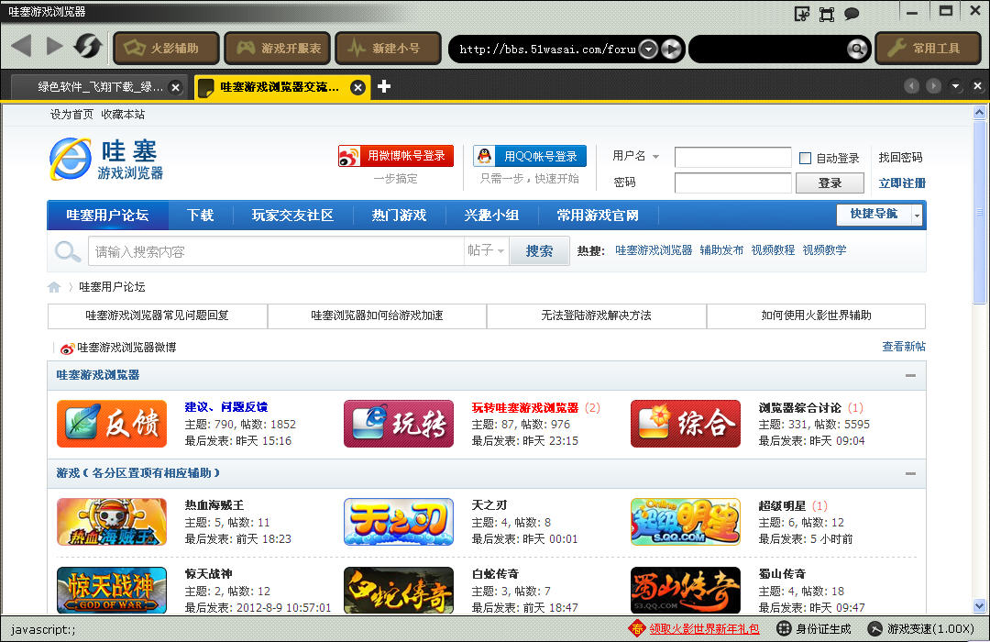Open the 反馈 forum icon
The width and height of the screenshot is (990, 642).
(112, 424)
